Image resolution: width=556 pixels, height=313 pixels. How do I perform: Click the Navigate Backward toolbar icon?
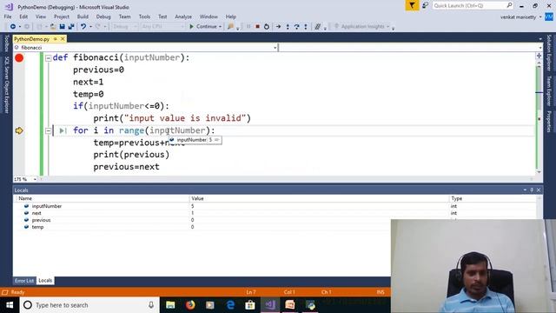pyautogui.click(x=13, y=27)
